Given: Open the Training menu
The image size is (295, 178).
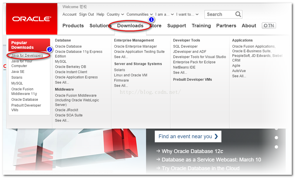Looking at the screenshot, I should [201, 26].
